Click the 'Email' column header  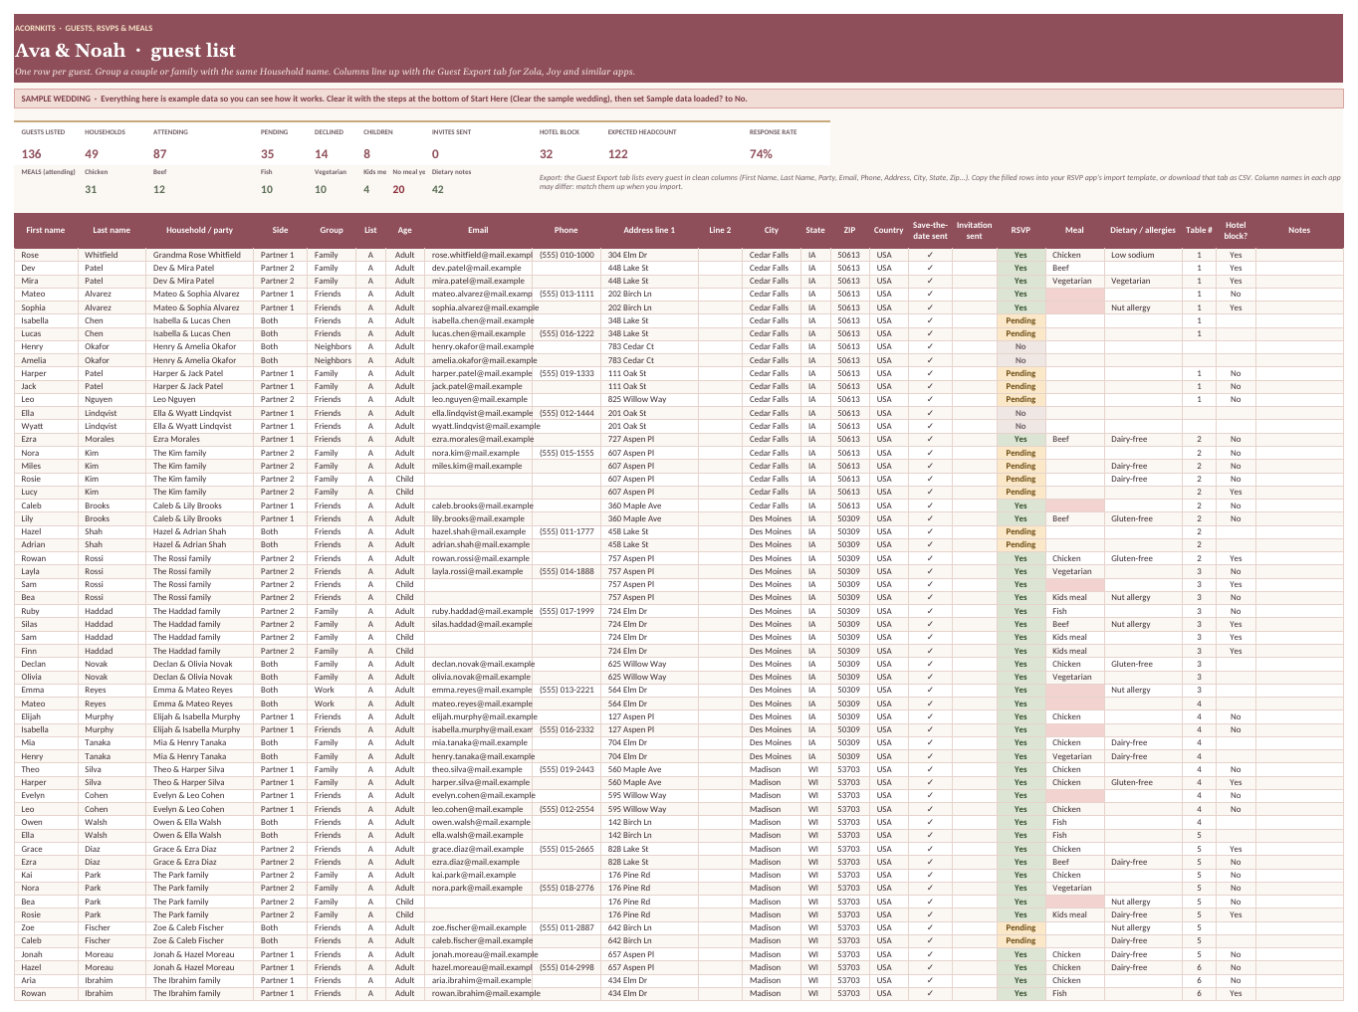coord(478,230)
